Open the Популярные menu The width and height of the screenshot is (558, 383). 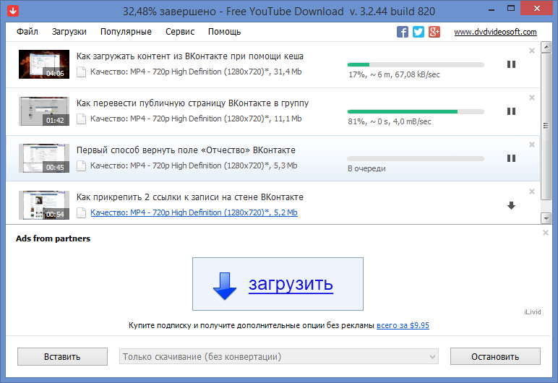[x=126, y=32]
